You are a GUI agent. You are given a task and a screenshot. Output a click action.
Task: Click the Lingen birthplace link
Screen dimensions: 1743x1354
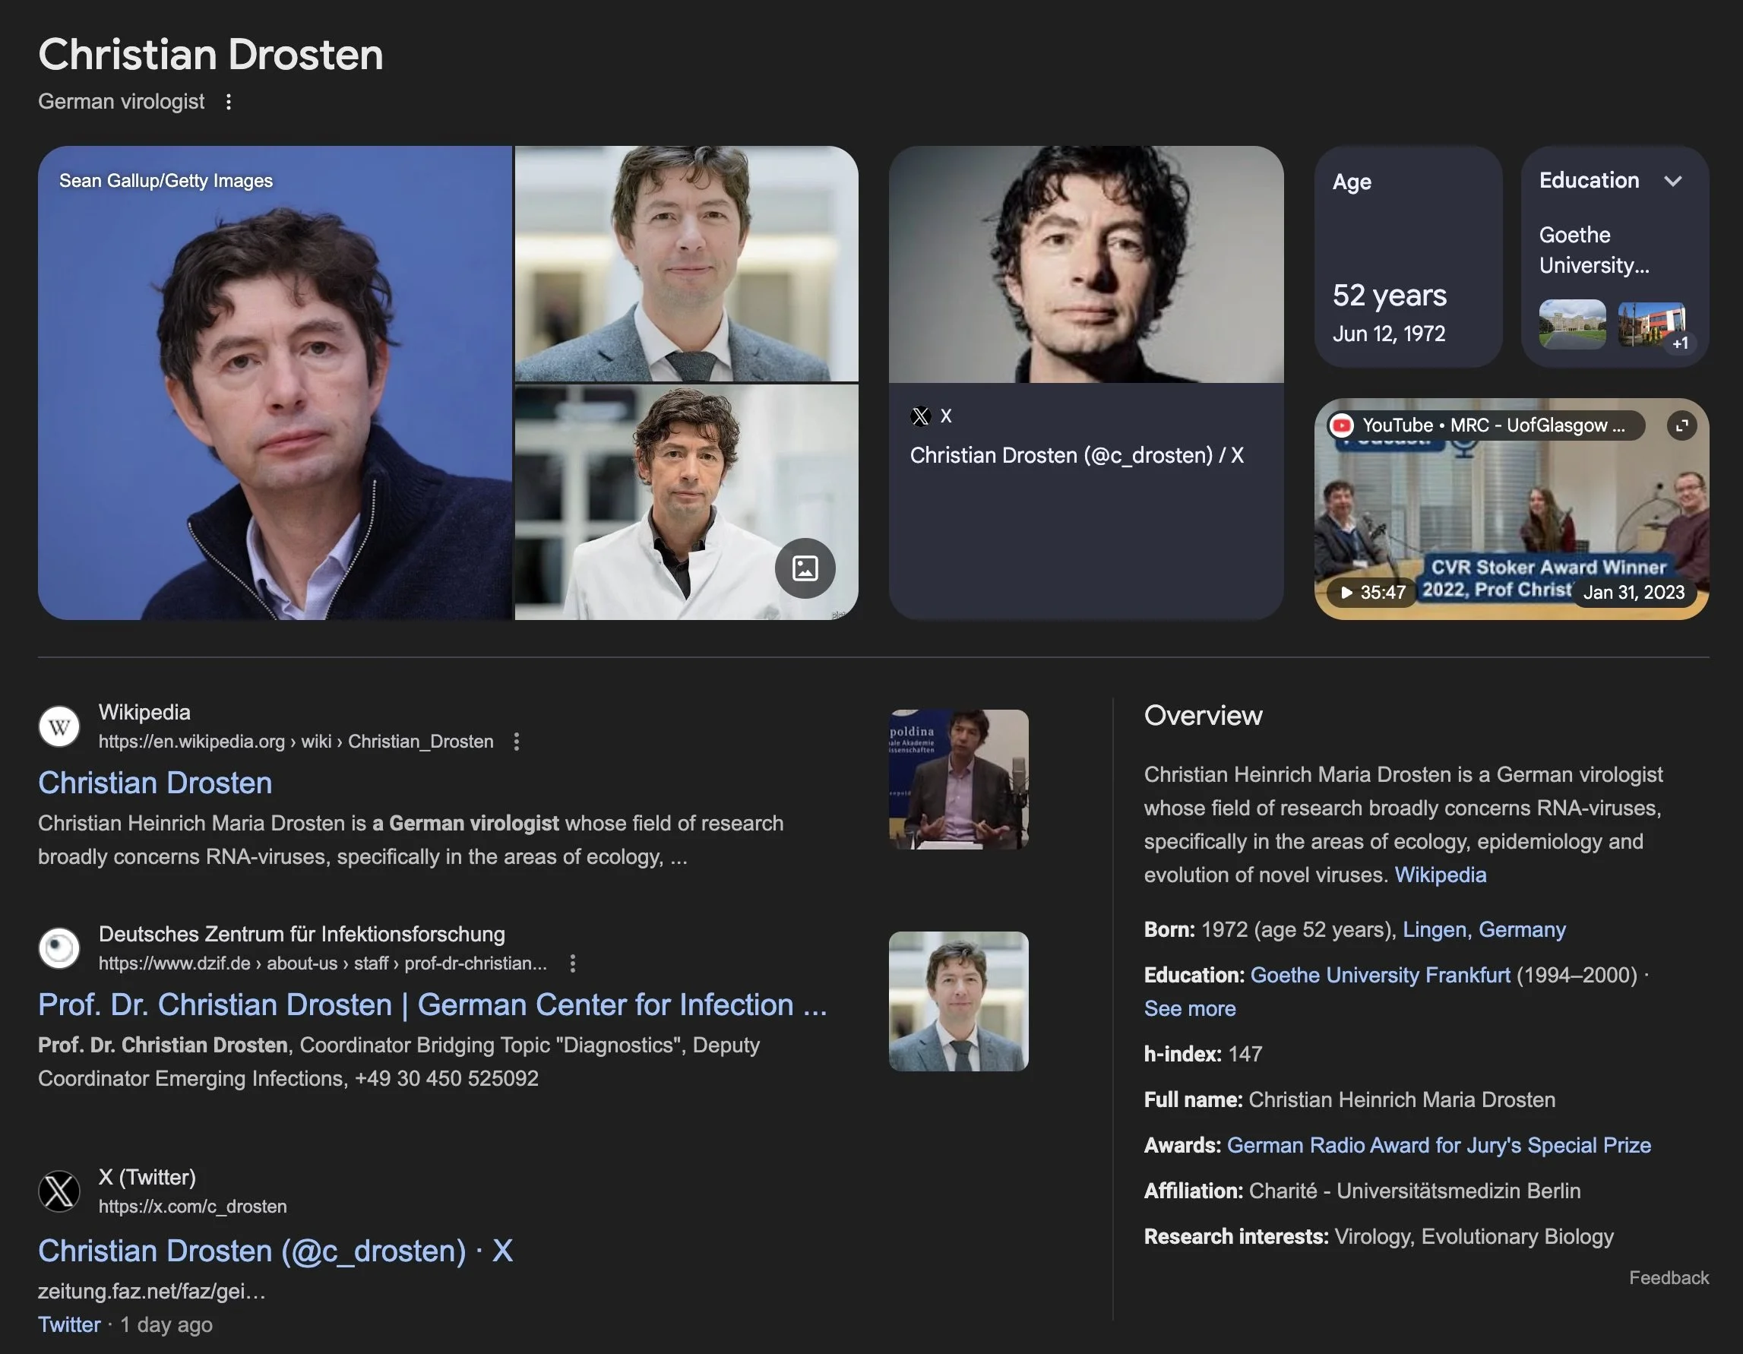(x=1435, y=929)
